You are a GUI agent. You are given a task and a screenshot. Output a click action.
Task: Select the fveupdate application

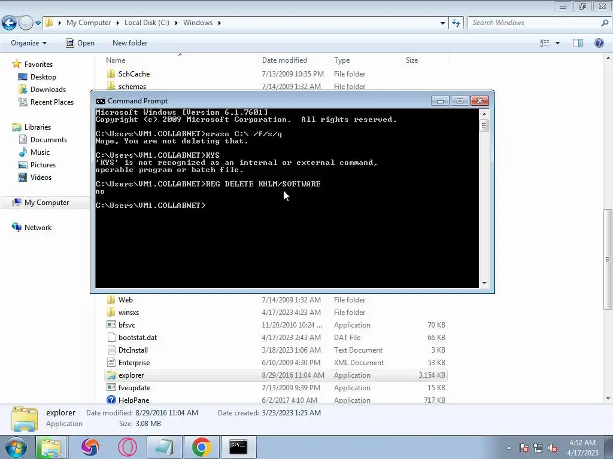[x=275, y=387]
